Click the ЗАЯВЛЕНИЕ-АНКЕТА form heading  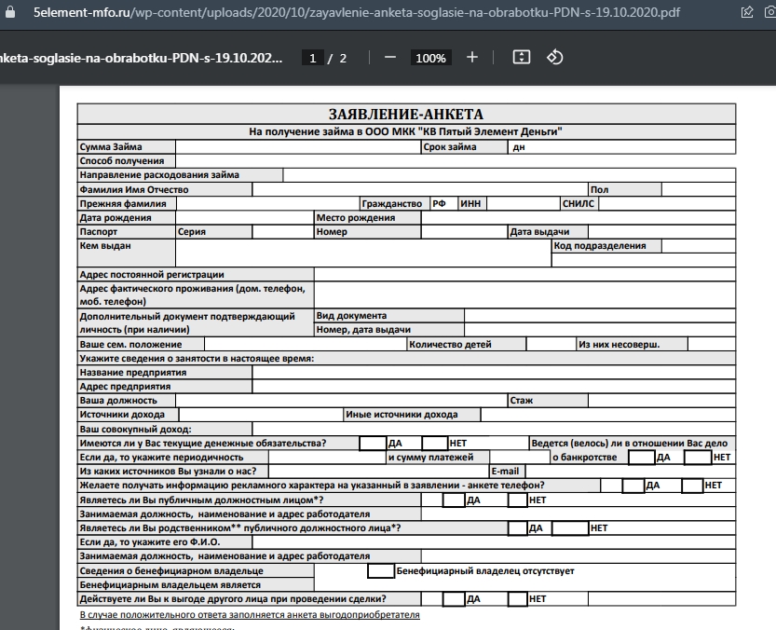click(x=405, y=114)
